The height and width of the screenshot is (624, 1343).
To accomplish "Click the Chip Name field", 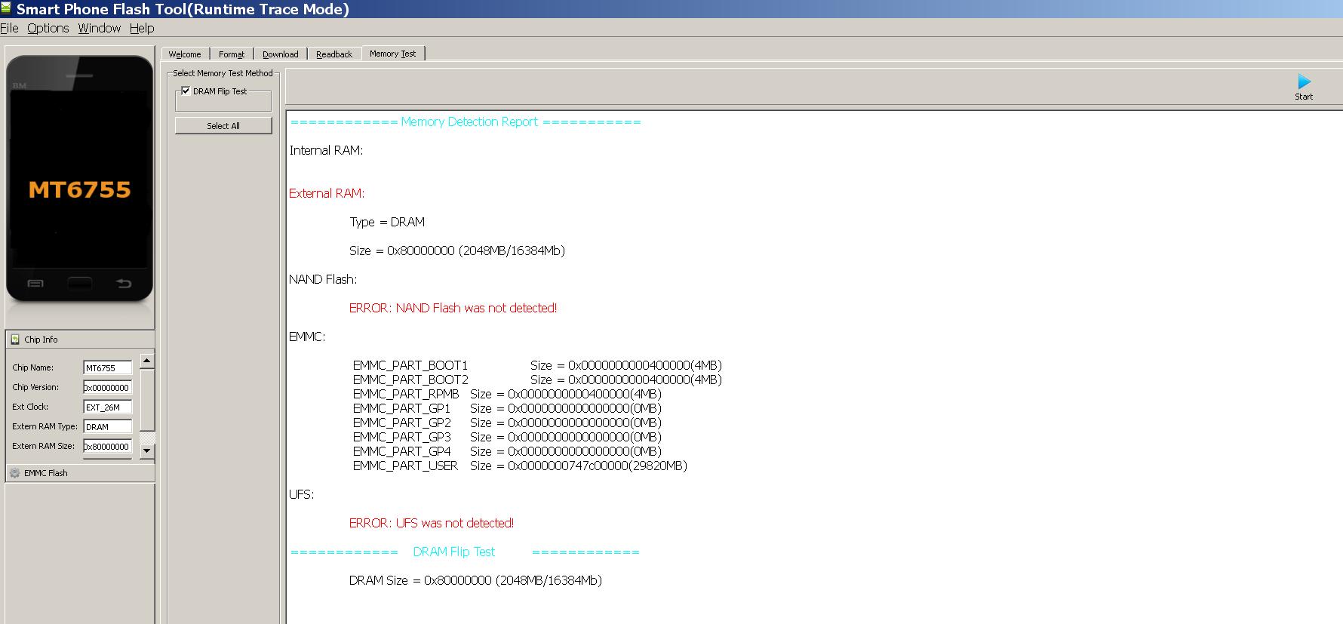I will [107, 367].
